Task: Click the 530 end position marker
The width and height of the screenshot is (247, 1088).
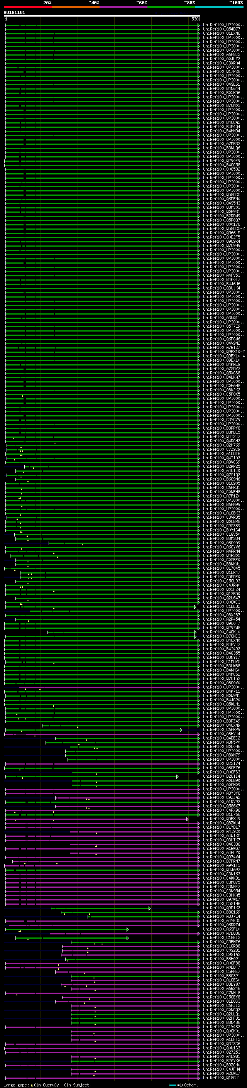Action: [195, 19]
